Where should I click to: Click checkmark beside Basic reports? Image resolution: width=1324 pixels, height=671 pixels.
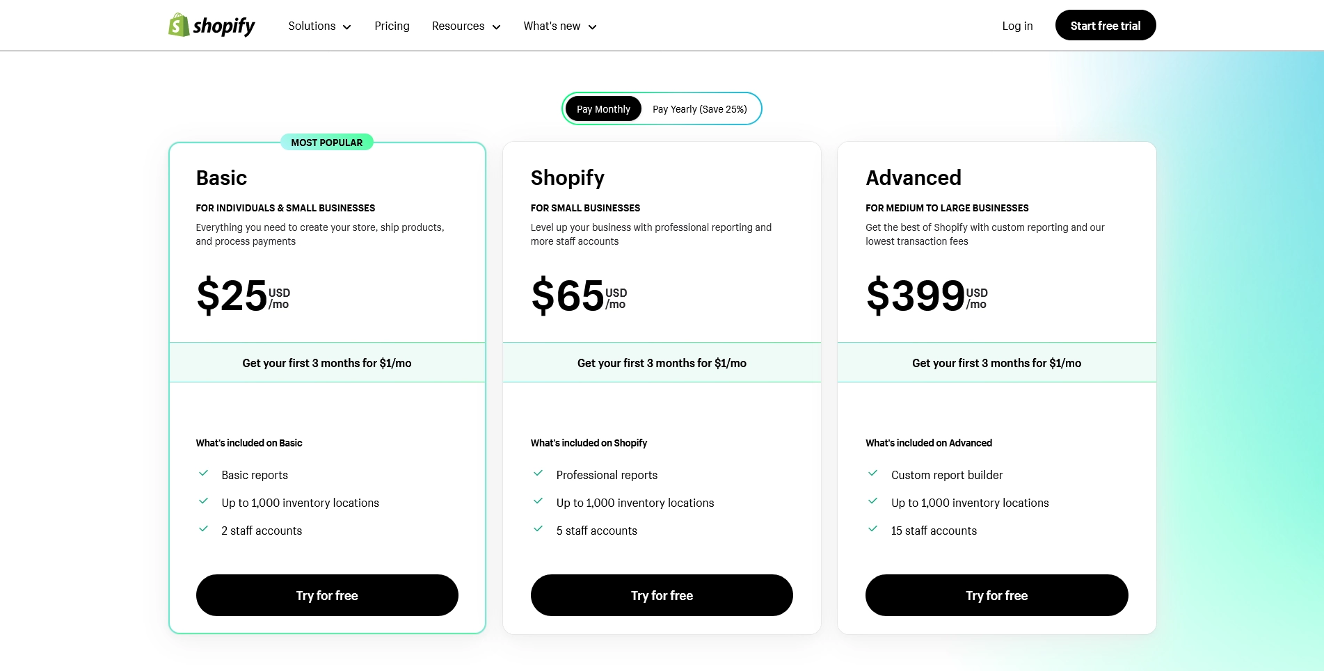coord(204,474)
